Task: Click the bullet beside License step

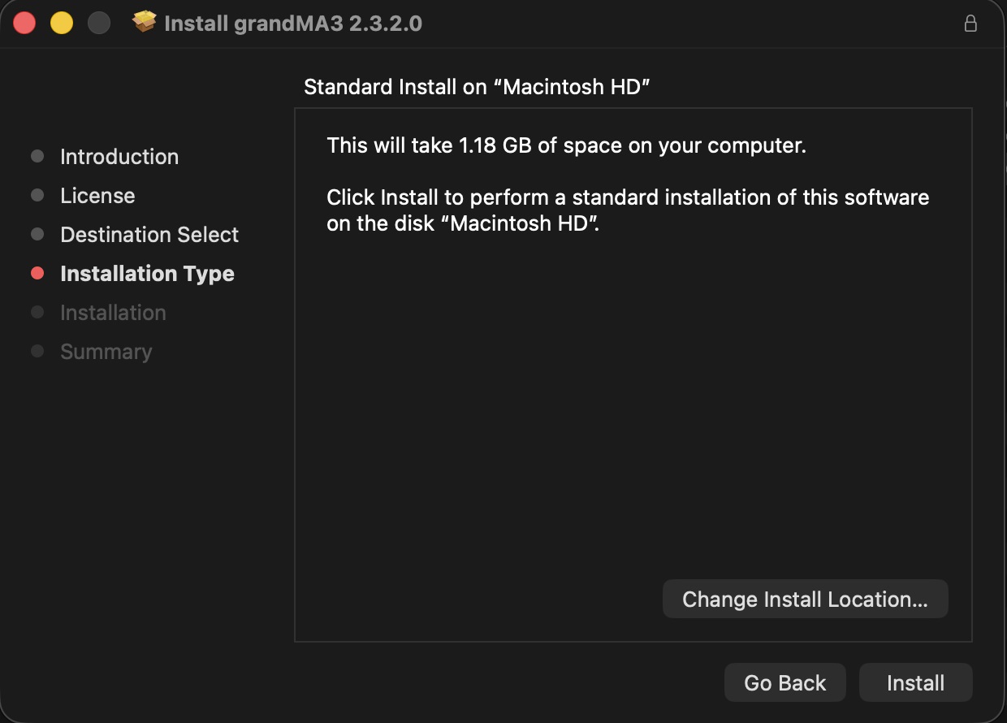Action: [x=37, y=195]
